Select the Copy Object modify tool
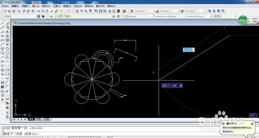The width and height of the screenshot is (259, 138). [8, 28]
